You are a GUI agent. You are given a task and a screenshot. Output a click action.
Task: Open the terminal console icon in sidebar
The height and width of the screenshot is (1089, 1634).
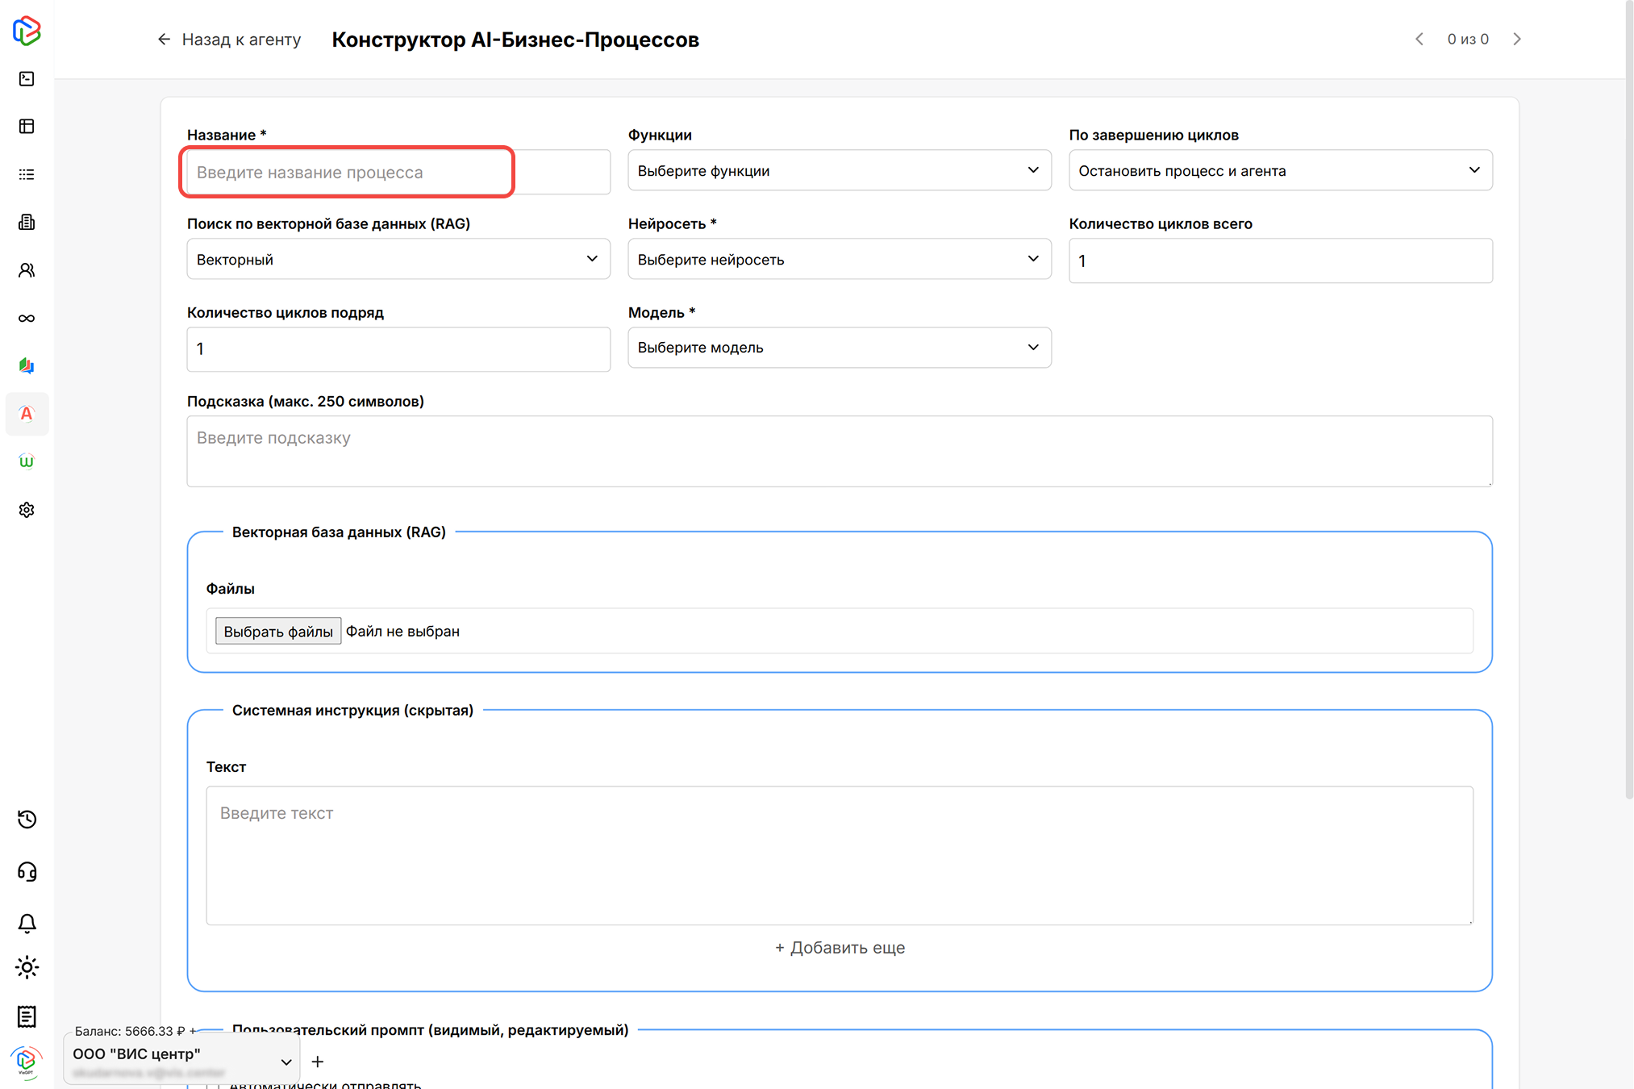click(x=27, y=79)
